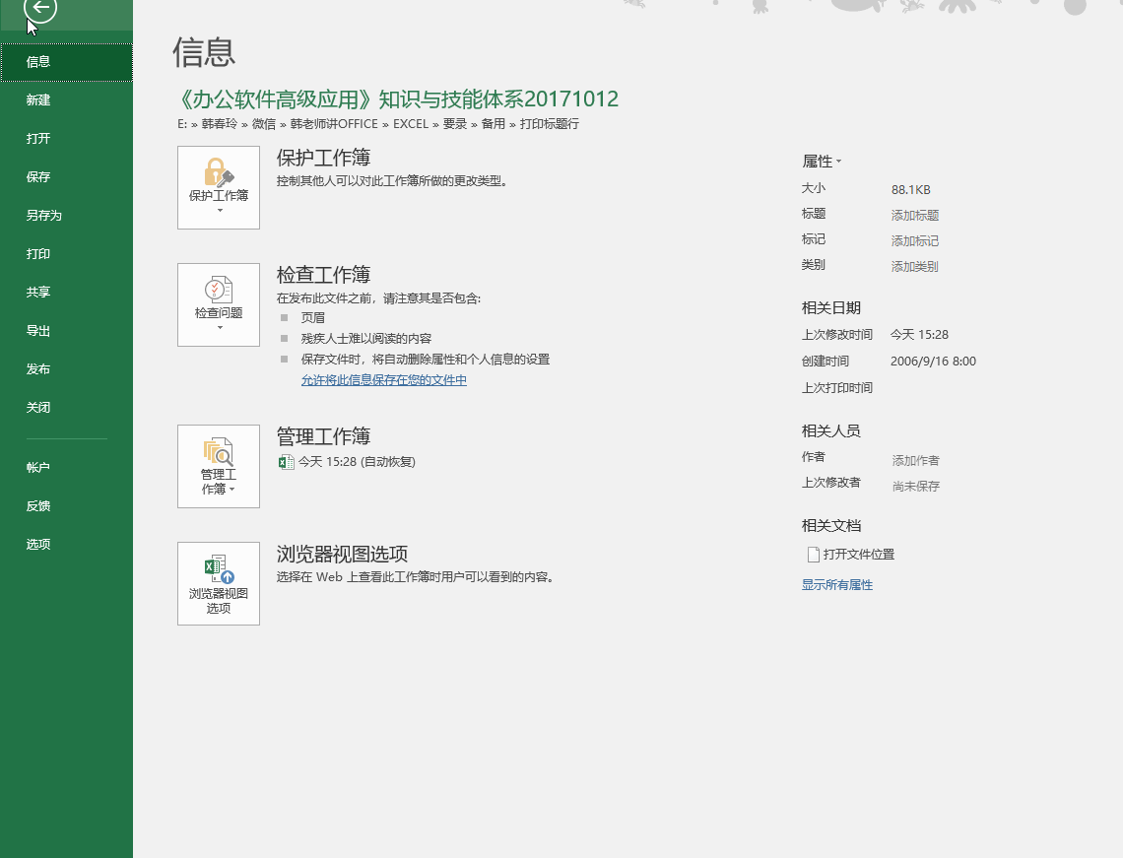Open the 帐户 page
1123x858 pixels.
point(67,468)
